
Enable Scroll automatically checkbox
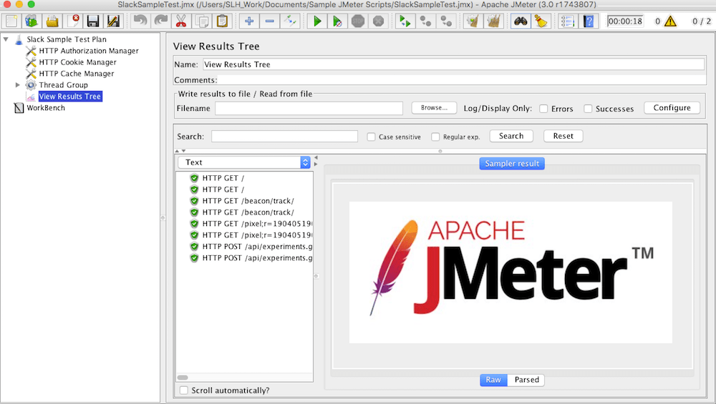coord(184,390)
